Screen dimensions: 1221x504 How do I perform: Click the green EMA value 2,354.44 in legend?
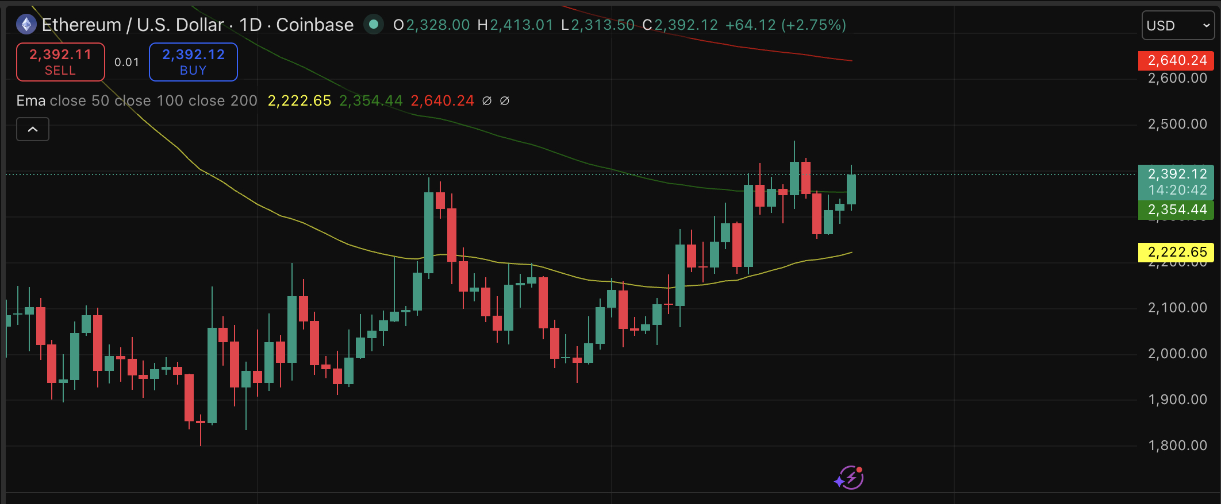(371, 100)
